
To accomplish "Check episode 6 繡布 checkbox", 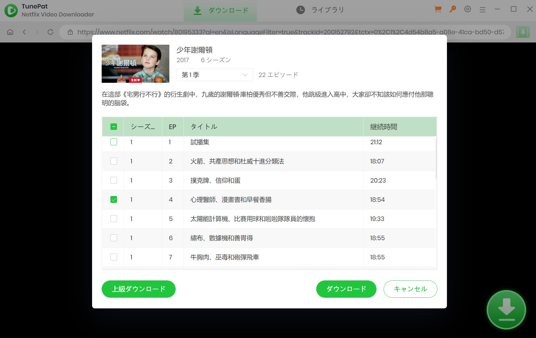I will tap(114, 238).
